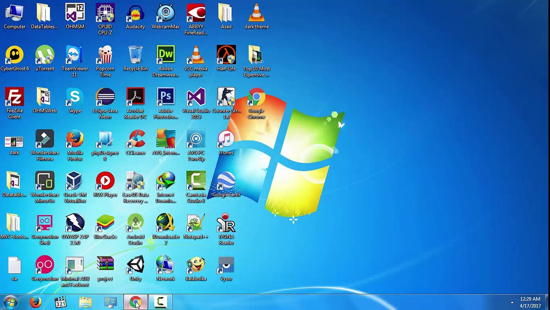
Task: Select the Asad folder
Action: (x=226, y=17)
